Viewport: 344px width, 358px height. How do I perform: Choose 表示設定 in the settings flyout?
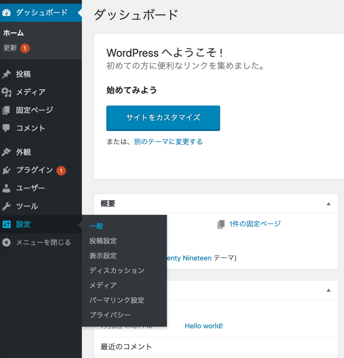point(103,256)
